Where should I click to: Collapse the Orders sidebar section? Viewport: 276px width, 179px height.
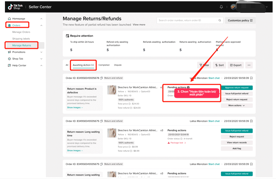(41, 25)
